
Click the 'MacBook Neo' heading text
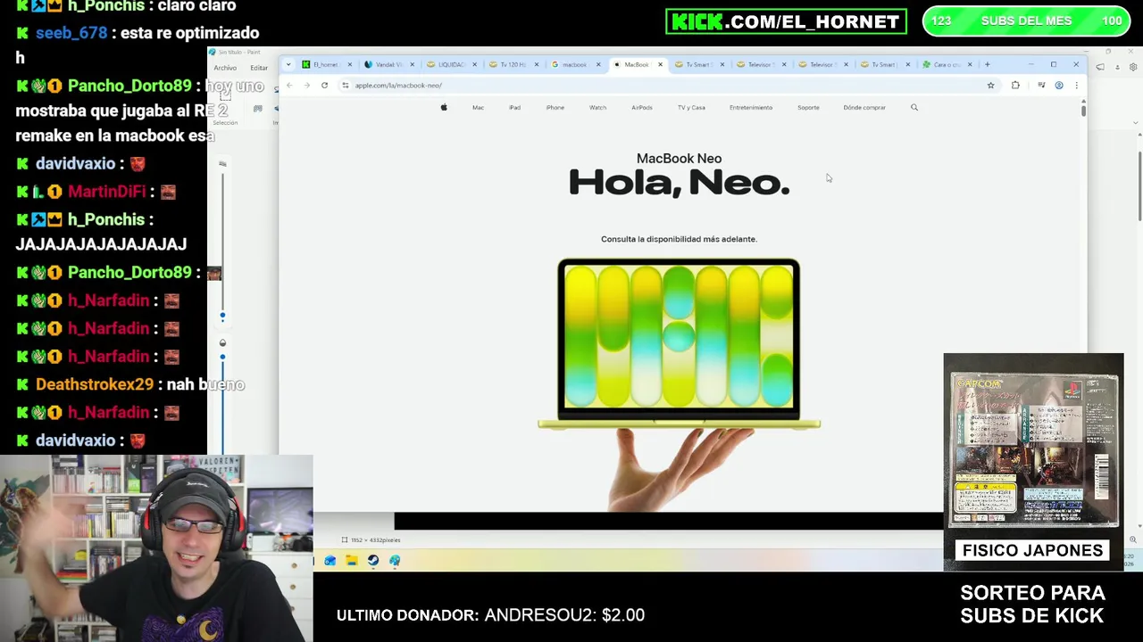679,158
